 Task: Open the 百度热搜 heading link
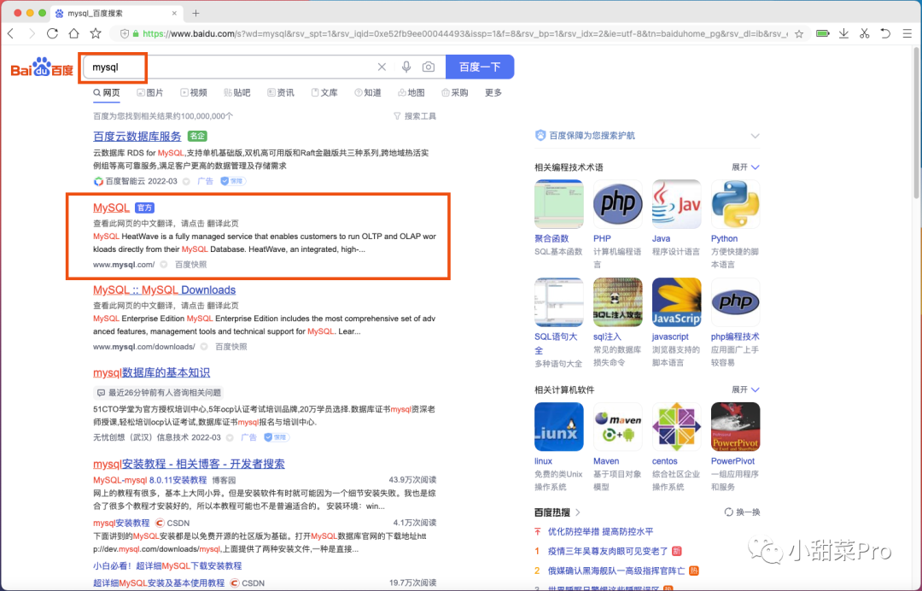tap(557, 512)
